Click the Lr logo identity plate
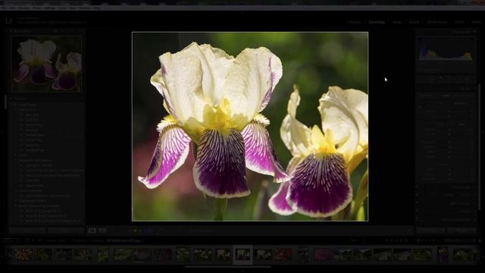 8,21
